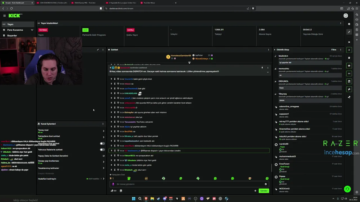
Task: Toggle the lightning activity feed widget
Action: pyautogui.click(x=349, y=50)
